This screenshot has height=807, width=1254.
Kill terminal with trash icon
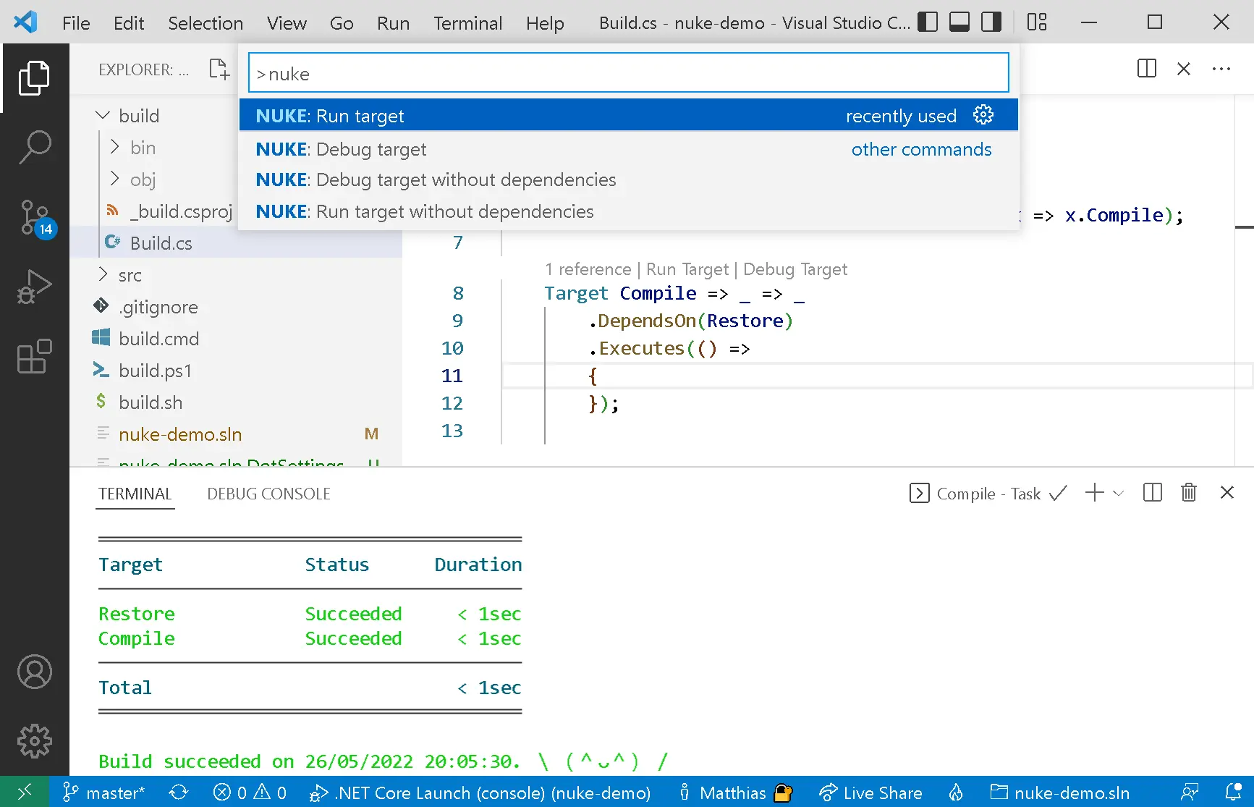point(1189,493)
